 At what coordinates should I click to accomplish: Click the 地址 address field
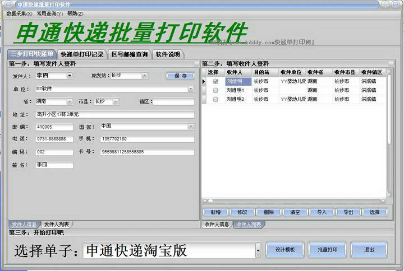coord(115,114)
